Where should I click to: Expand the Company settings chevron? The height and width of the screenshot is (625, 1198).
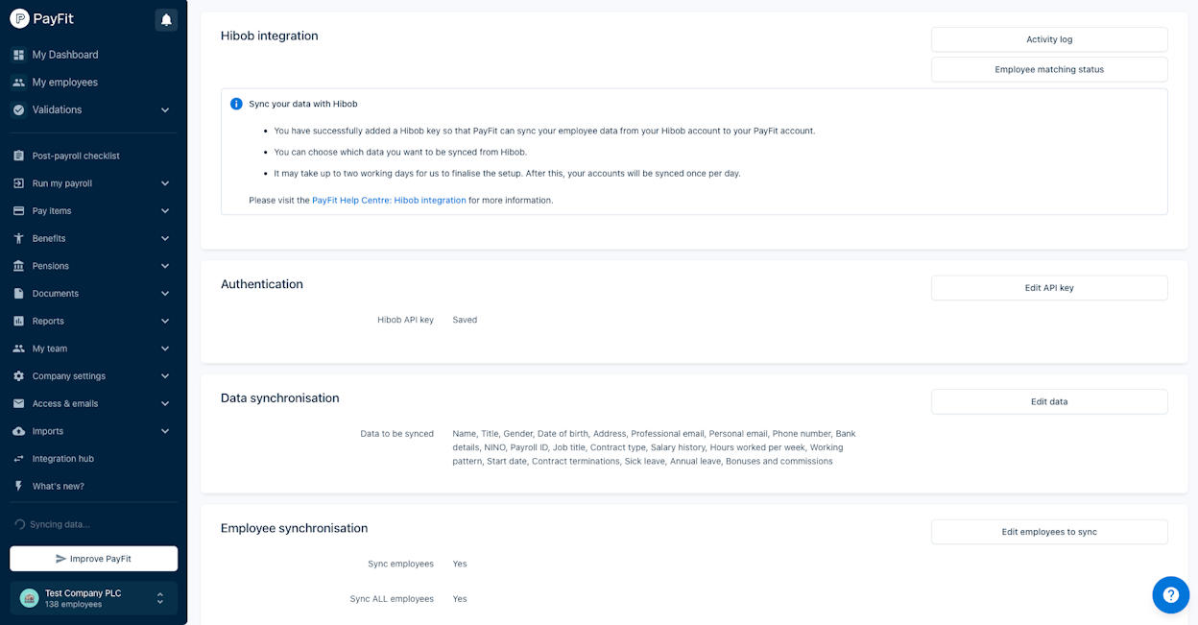(x=165, y=376)
